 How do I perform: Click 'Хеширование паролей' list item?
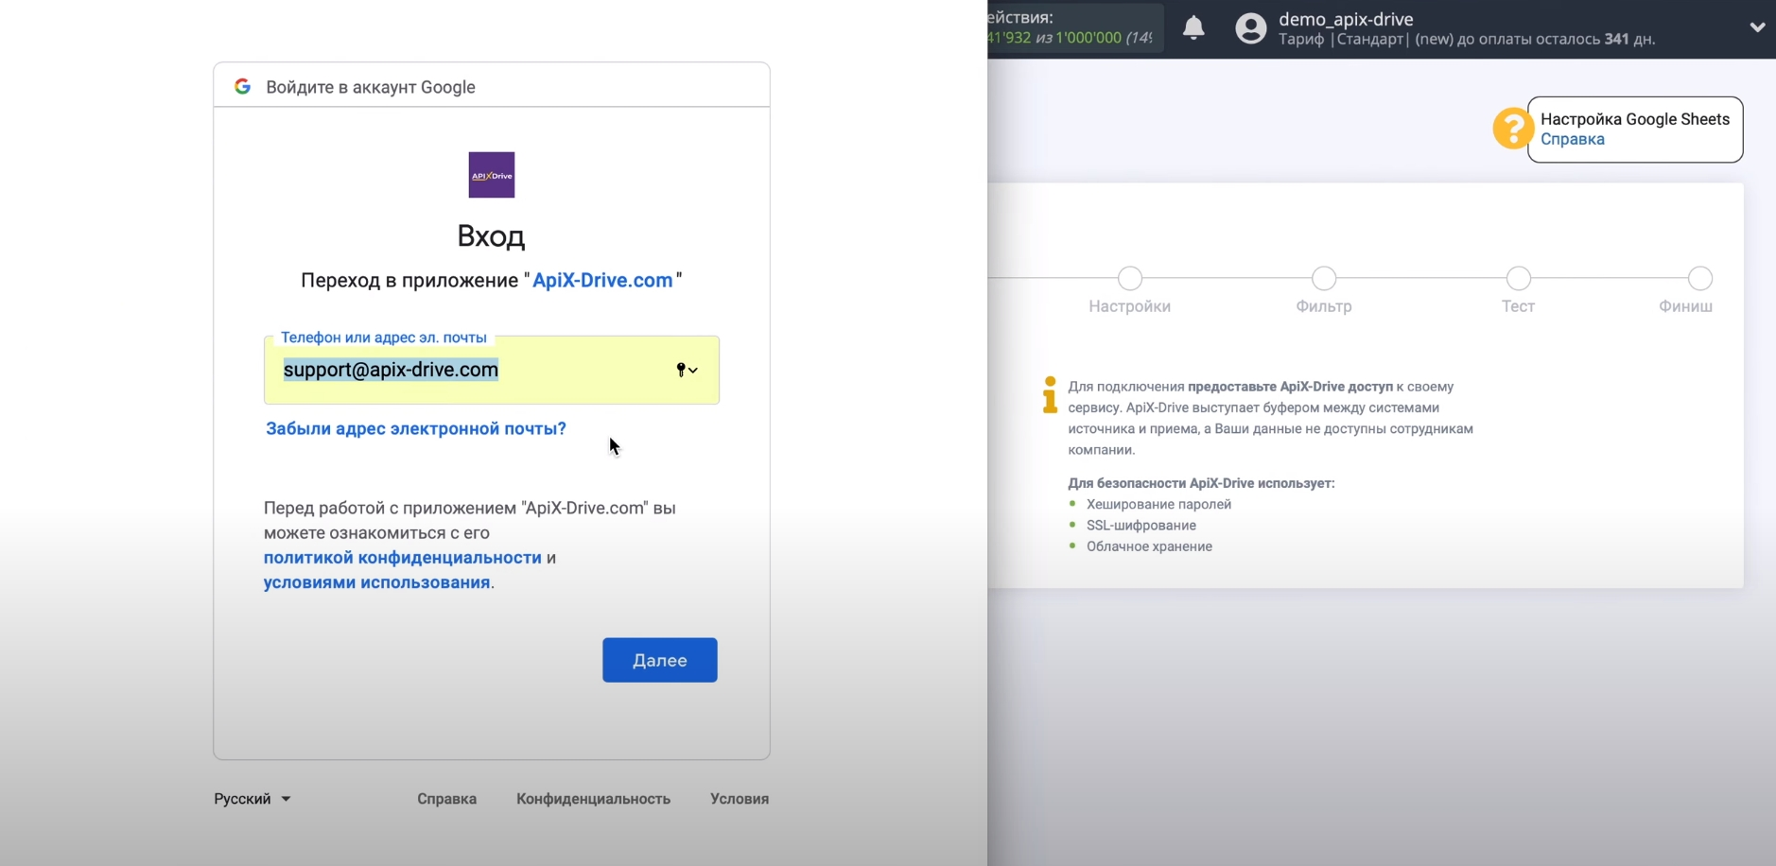(x=1158, y=504)
